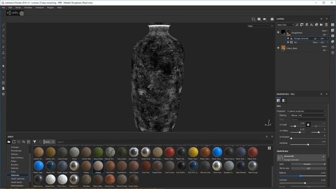Click the Add mask icon in Layers toolbar

[x=302, y=25]
